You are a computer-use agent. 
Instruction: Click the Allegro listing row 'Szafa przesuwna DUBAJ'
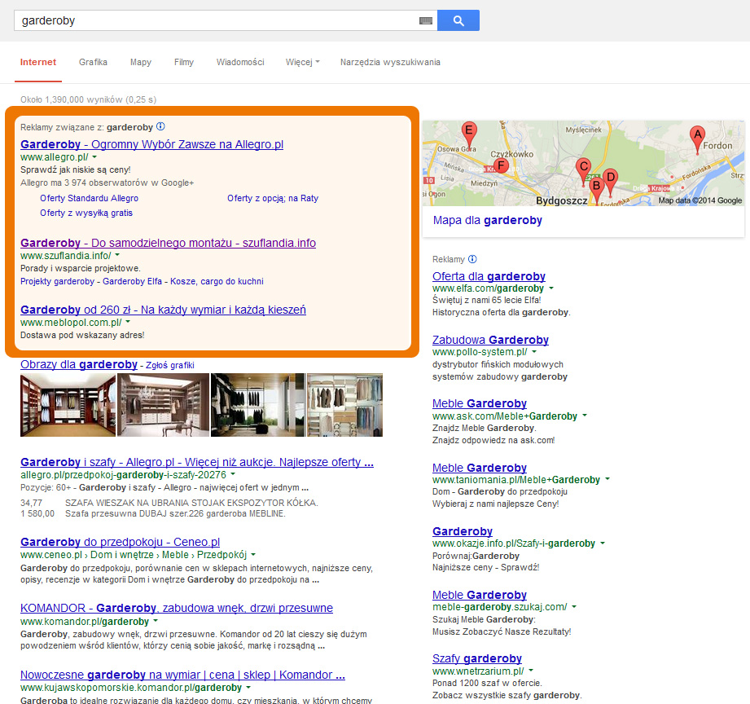[x=153, y=514]
